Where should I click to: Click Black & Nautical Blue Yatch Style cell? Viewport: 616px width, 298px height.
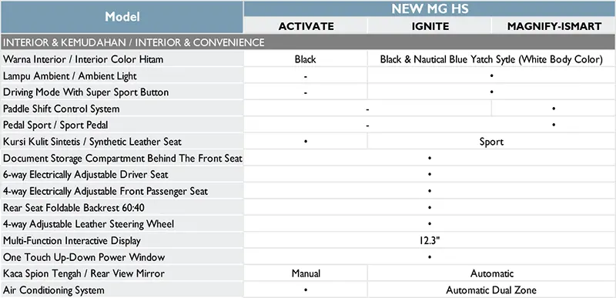[491, 59]
